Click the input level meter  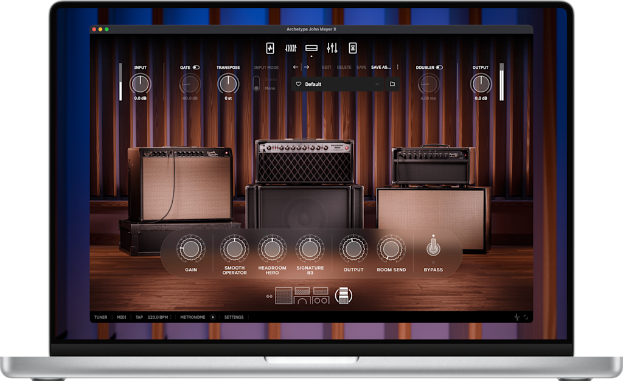(x=120, y=82)
